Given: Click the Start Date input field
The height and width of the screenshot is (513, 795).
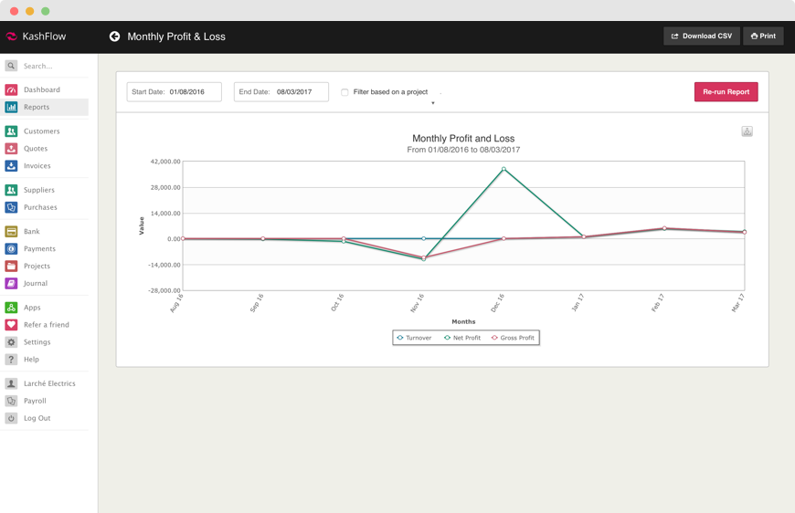Looking at the screenshot, I should [x=174, y=92].
